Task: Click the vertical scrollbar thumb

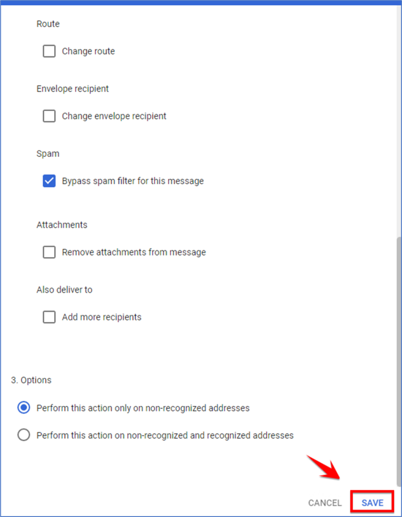Action: [399, 361]
